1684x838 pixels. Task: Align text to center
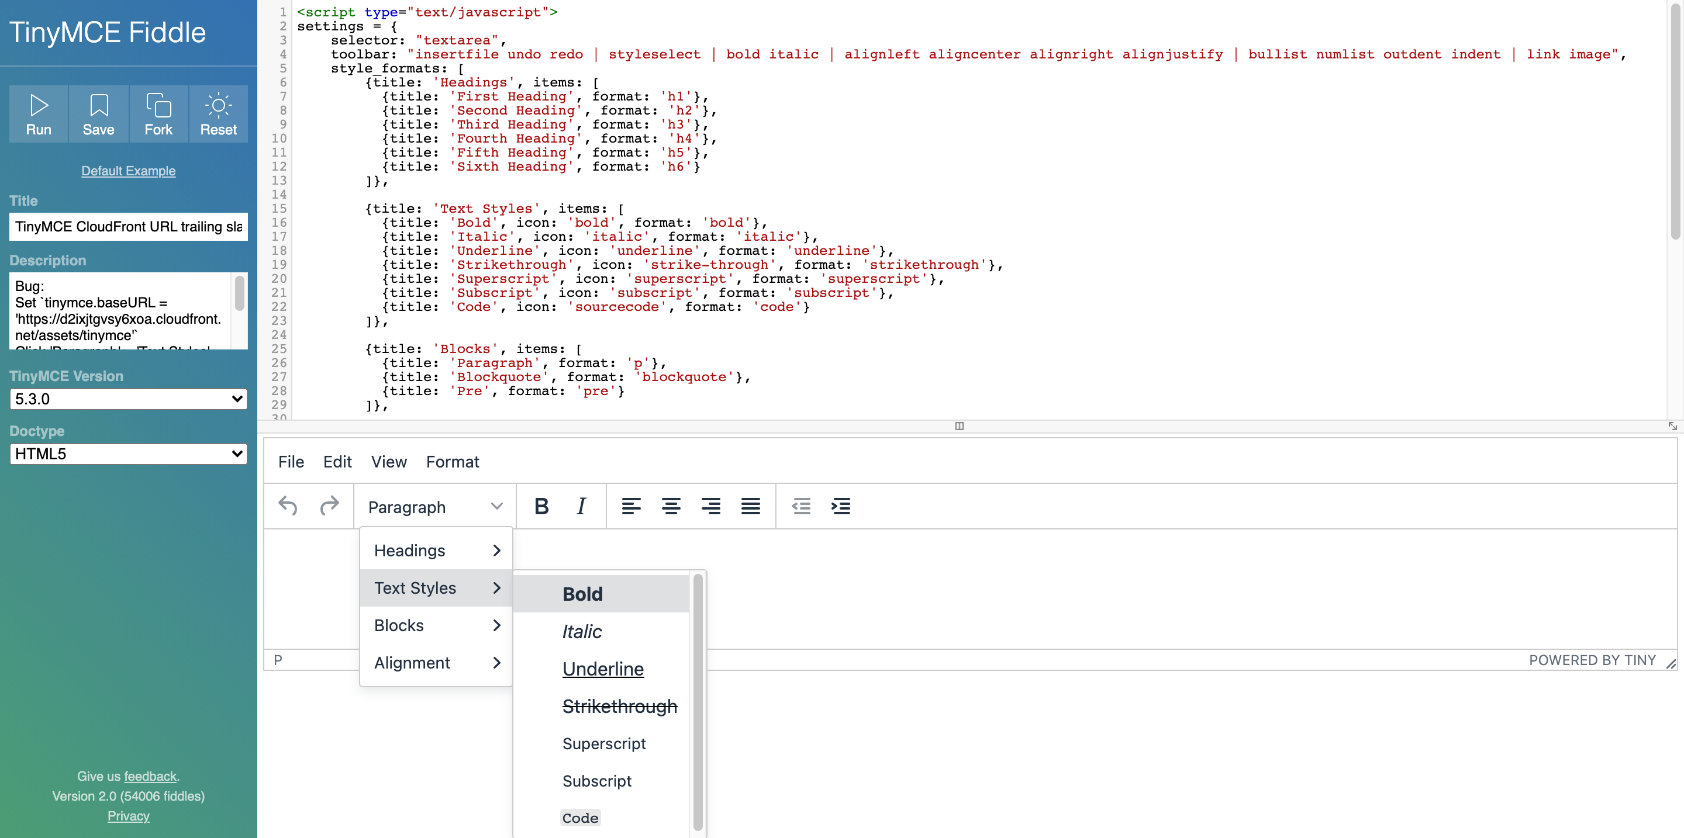point(671,506)
